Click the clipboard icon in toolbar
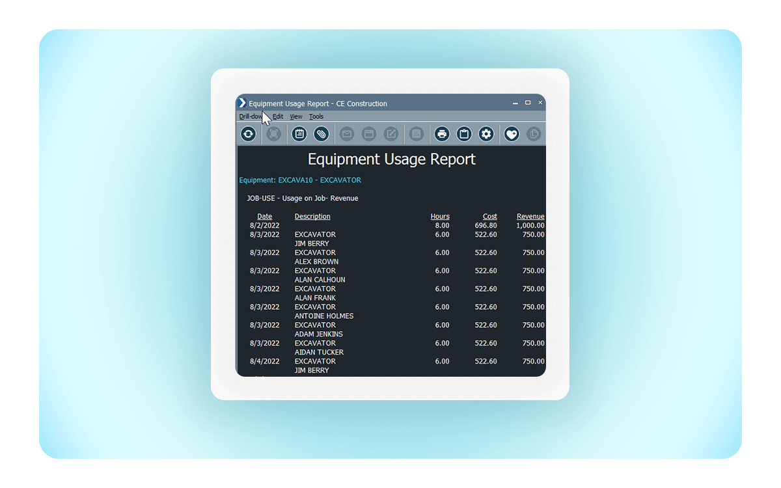Image resolution: width=781 pixels, height=488 pixels. coord(464,134)
